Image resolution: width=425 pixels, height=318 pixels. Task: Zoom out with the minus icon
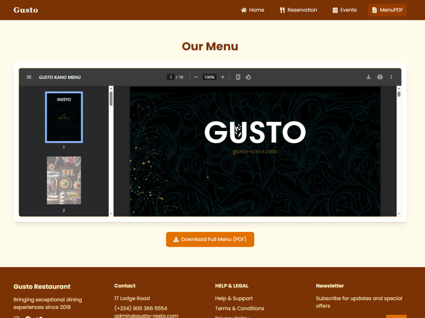click(196, 77)
